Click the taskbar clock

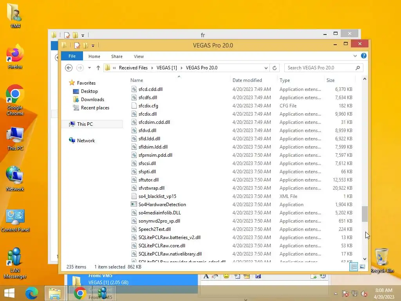[x=384, y=293]
